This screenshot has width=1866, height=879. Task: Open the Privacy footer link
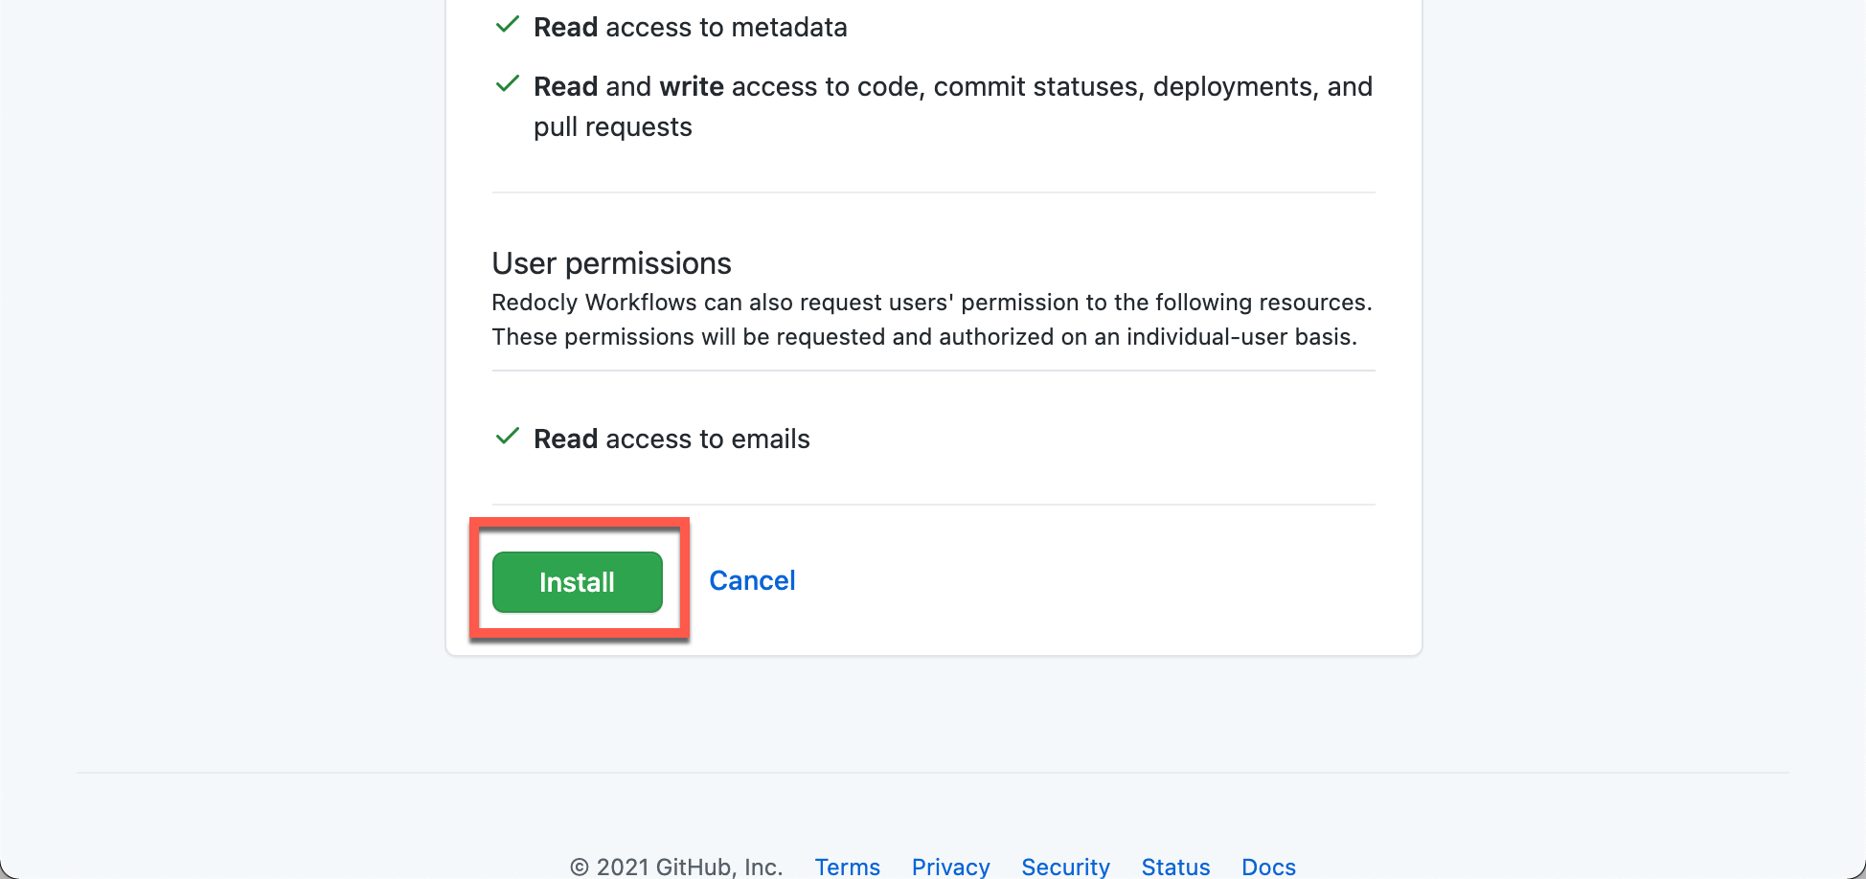[950, 867]
